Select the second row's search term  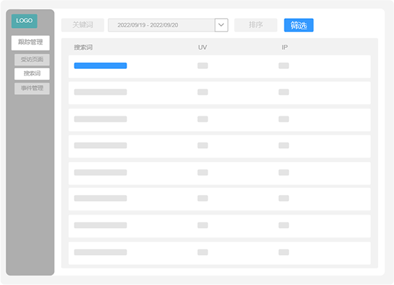[100, 92]
